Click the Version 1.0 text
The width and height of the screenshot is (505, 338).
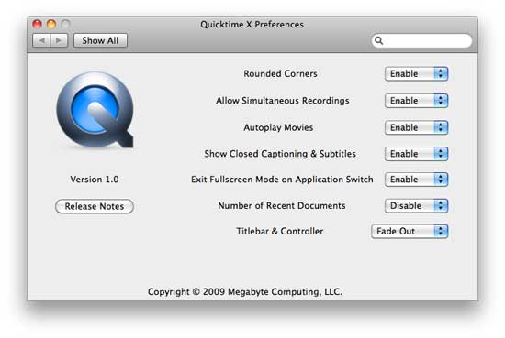point(95,180)
